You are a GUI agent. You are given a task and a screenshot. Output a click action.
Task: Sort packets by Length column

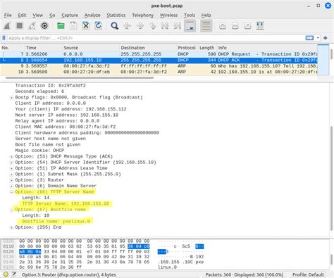click(206, 48)
